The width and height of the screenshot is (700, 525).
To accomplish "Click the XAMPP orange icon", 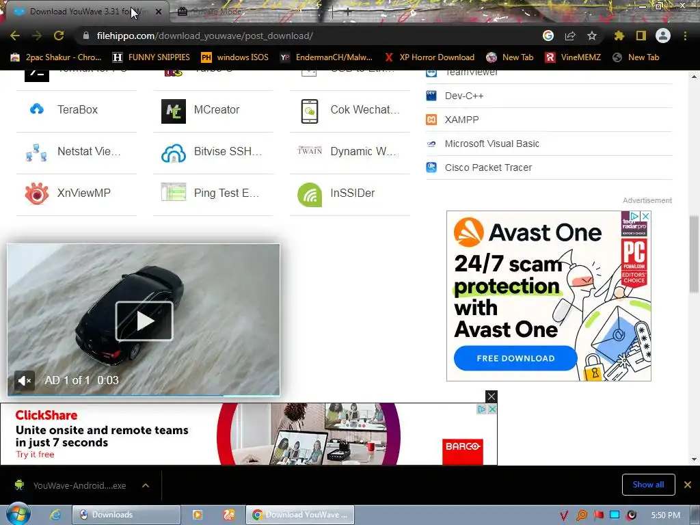I will 431,120.
